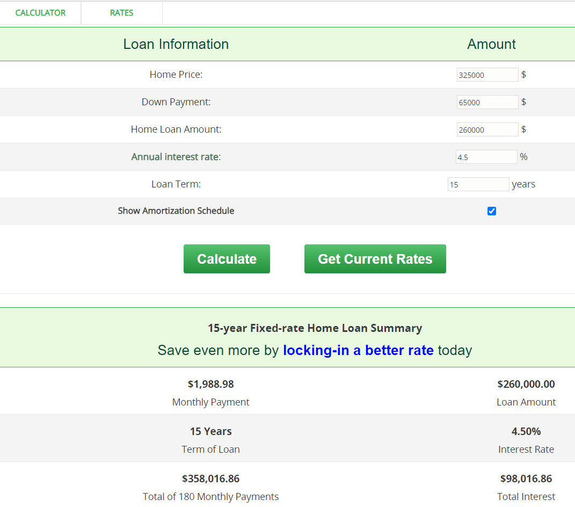Click the Loan Term label
The image size is (575, 507).
click(176, 184)
